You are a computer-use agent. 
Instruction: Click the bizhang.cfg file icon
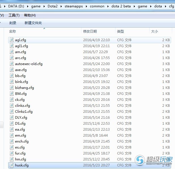click(x=12, y=88)
